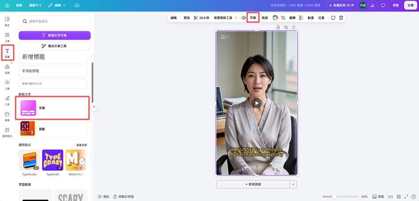Viewport: 419px width, 201px height.
Task: Click the + 新增頁面 add page button
Action: coord(253,184)
